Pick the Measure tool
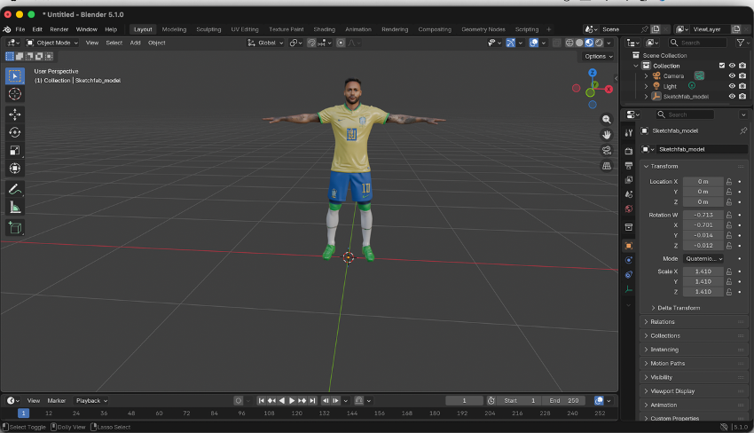754x433 pixels. 14,208
